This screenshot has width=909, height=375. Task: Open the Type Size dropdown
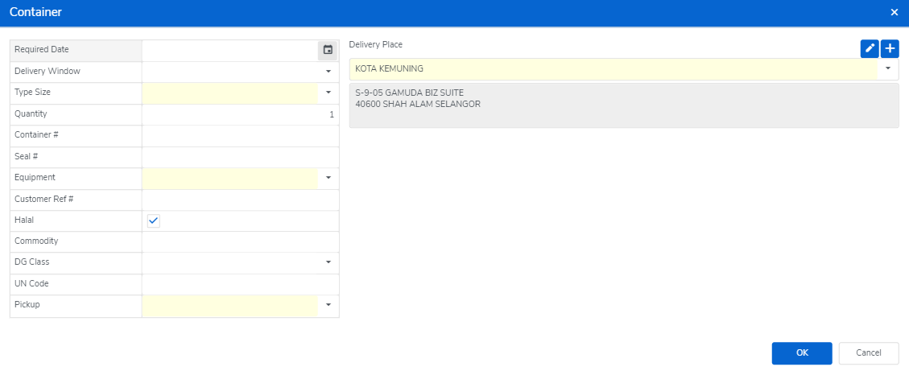click(x=328, y=93)
